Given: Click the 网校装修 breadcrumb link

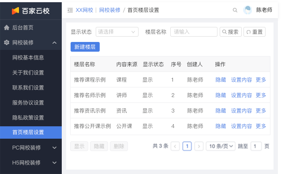Looking at the screenshot, I should click(110, 10).
